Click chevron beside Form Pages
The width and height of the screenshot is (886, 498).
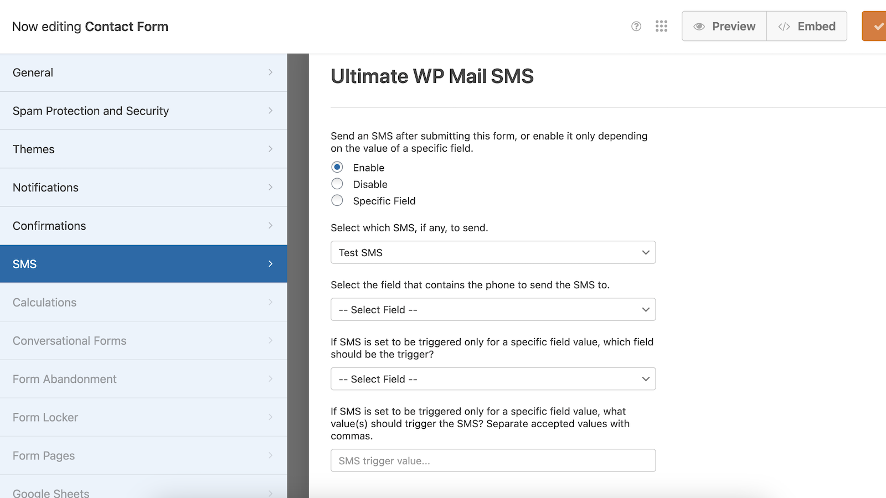pos(270,455)
